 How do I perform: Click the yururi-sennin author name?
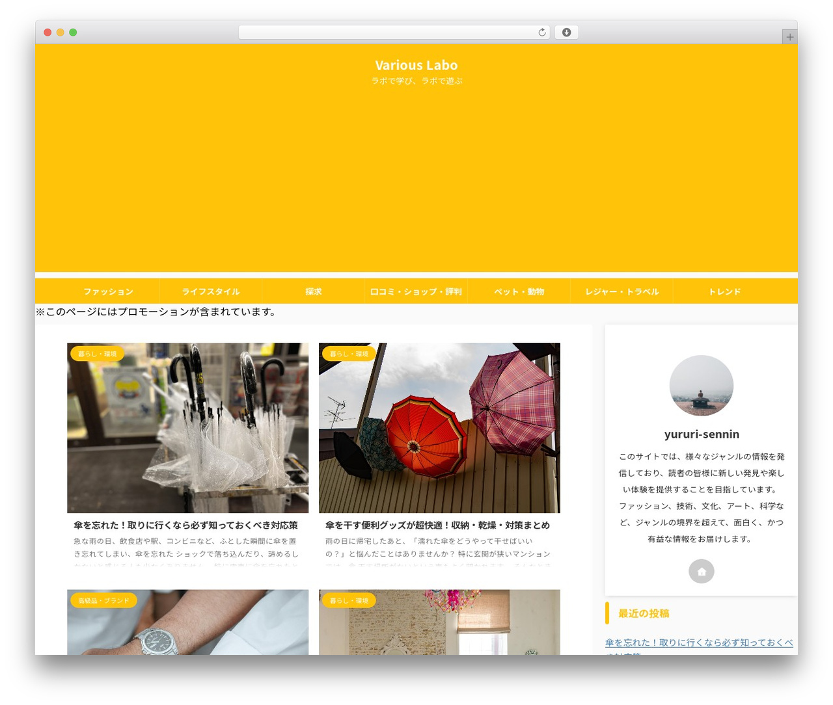[702, 434]
